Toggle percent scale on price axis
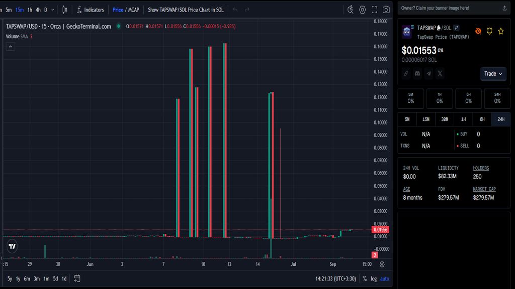The width and height of the screenshot is (515, 289). (365, 279)
